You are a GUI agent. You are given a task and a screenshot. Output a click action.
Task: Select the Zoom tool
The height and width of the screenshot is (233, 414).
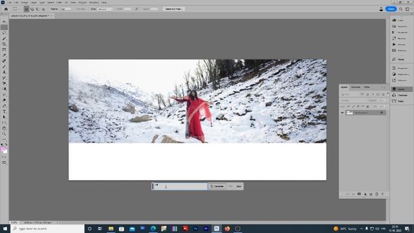(x=4, y=134)
